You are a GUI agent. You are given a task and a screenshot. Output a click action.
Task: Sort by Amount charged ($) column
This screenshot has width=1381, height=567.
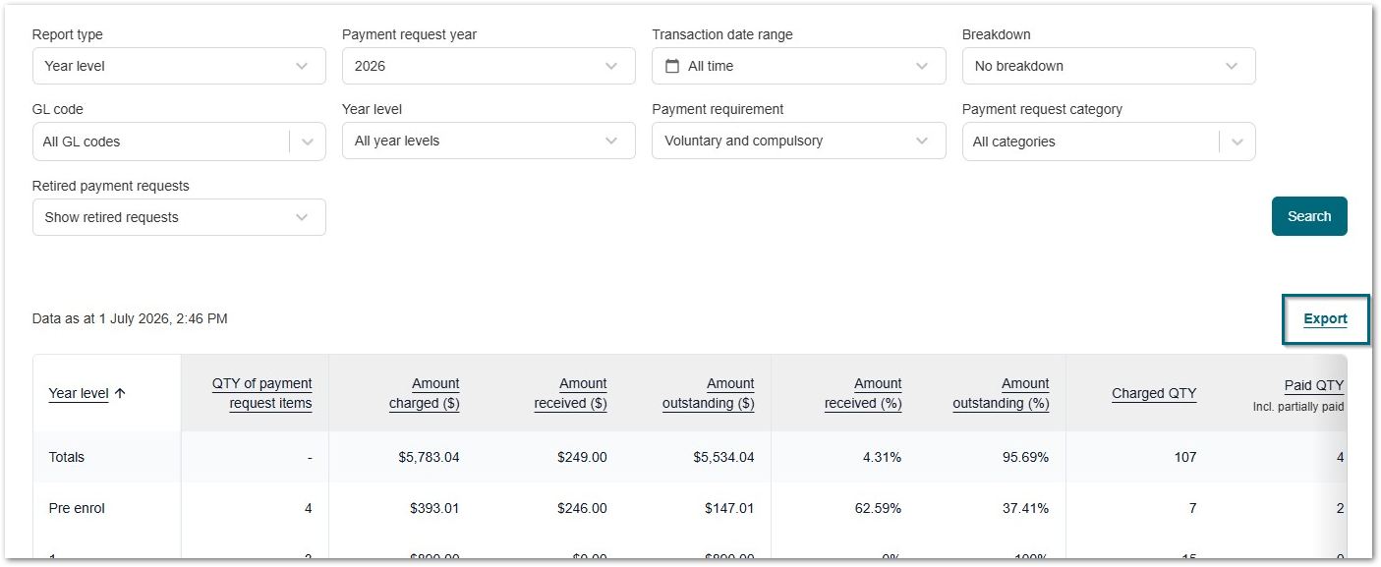(x=424, y=393)
